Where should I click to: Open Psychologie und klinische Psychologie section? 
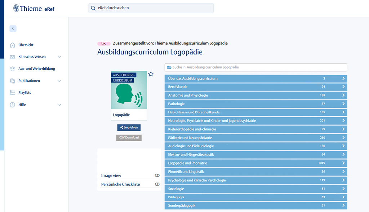click(x=256, y=180)
